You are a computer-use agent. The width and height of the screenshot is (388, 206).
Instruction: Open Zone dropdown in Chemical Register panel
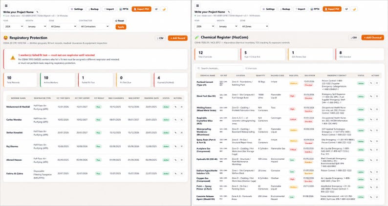pyautogui.click(x=254, y=26)
